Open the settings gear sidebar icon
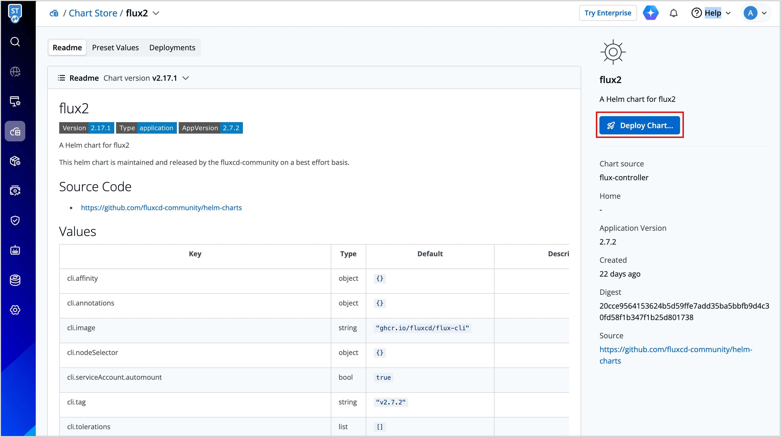 click(x=15, y=310)
